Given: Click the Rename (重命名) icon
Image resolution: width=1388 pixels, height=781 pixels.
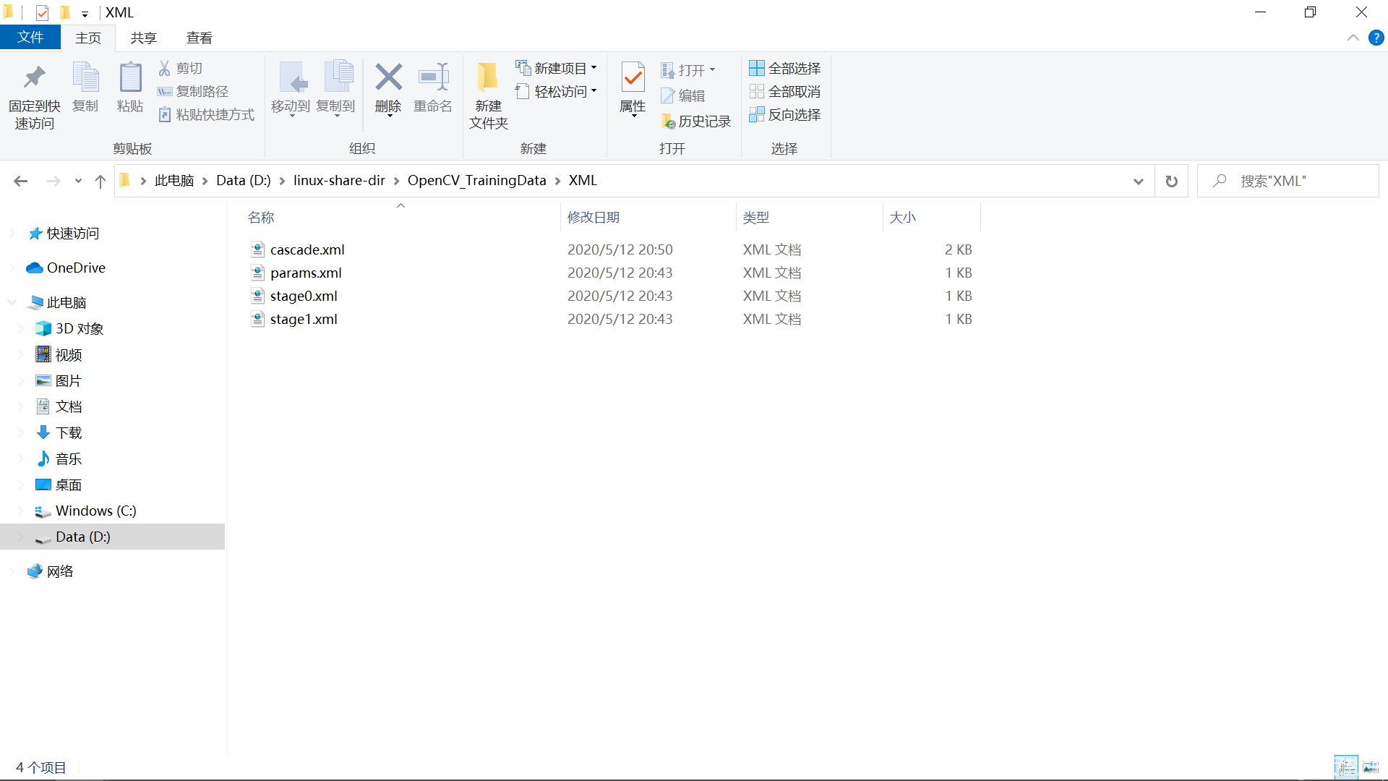Looking at the screenshot, I should tap(433, 77).
